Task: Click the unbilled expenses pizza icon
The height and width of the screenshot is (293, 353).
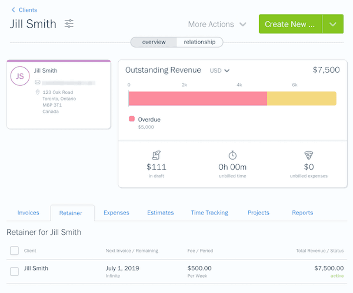Action: tap(308, 155)
